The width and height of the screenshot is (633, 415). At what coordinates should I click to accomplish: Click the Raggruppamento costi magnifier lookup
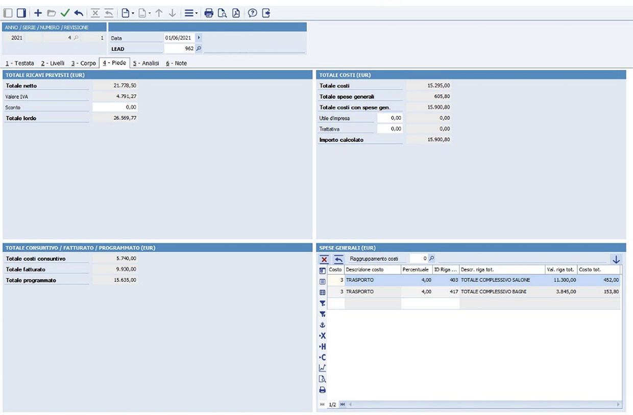431,259
